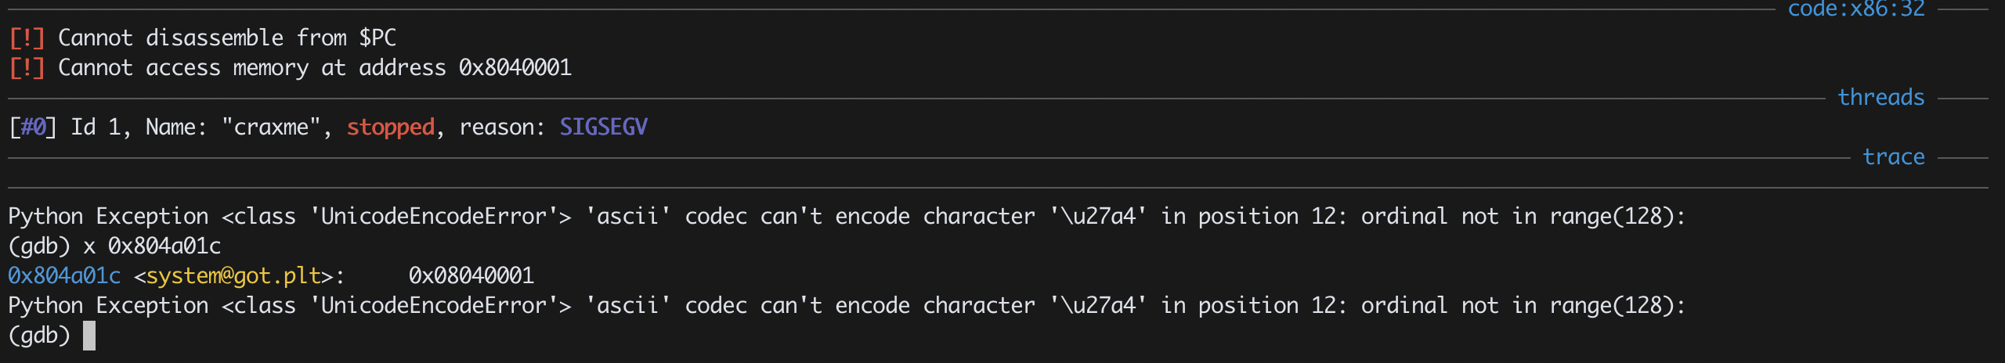Select the code:x86:32 section header

1855,9
